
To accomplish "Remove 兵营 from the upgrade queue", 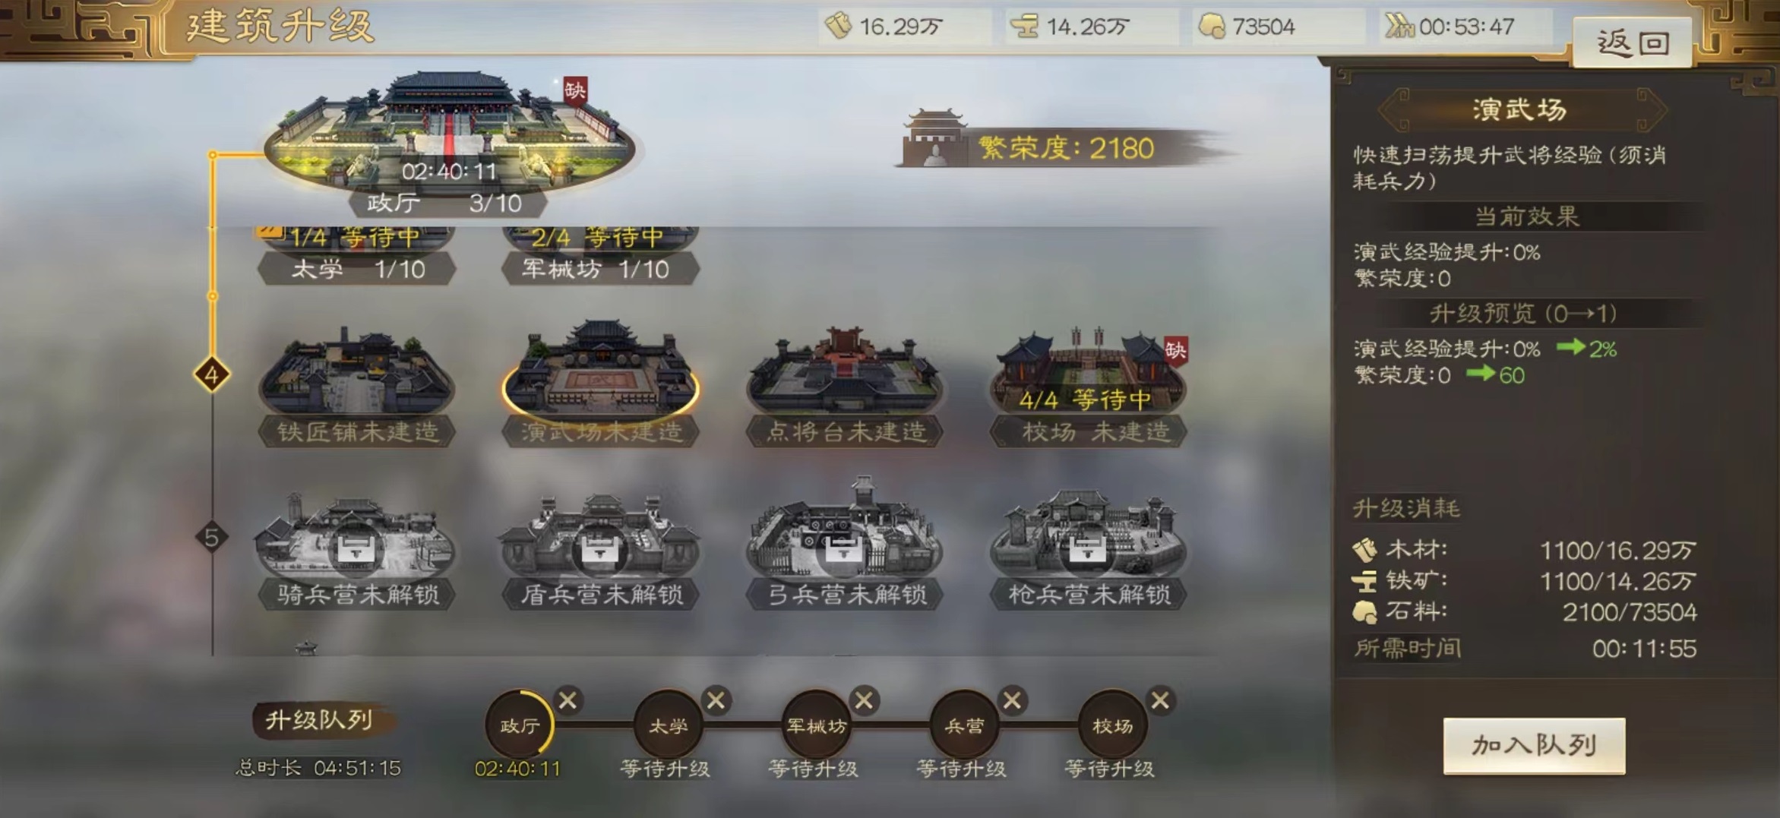I will pyautogui.click(x=1012, y=700).
